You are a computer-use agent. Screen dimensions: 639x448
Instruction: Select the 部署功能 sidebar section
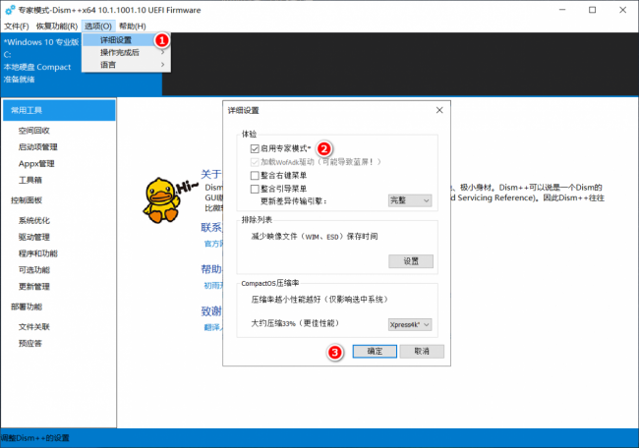pos(27,307)
